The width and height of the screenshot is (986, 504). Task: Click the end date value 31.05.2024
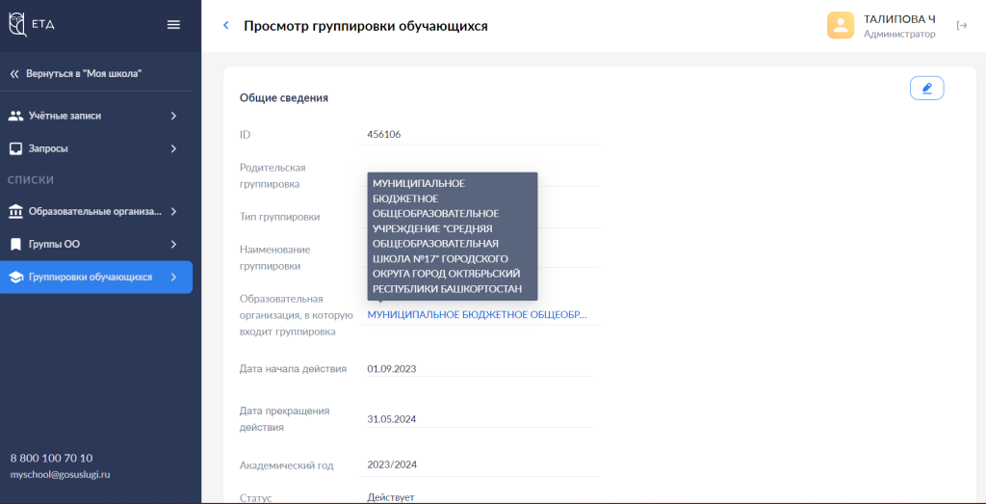[392, 419]
